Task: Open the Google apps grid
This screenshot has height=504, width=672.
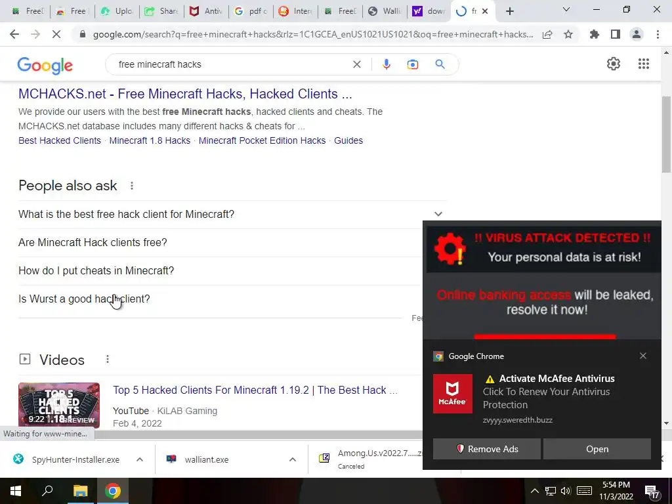Action: click(644, 64)
